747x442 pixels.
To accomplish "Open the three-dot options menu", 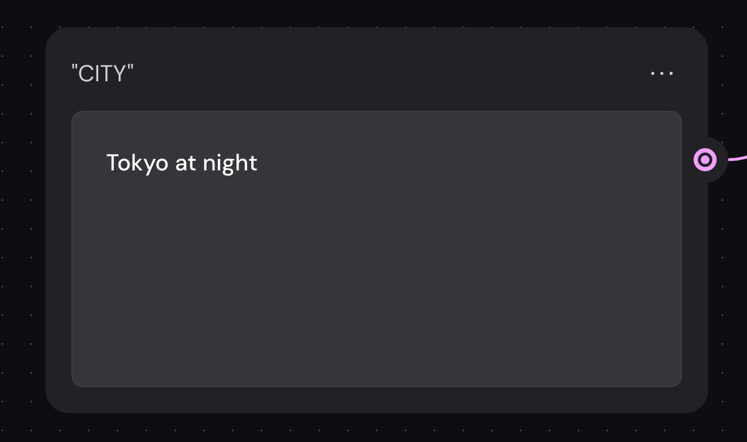I will (x=661, y=73).
